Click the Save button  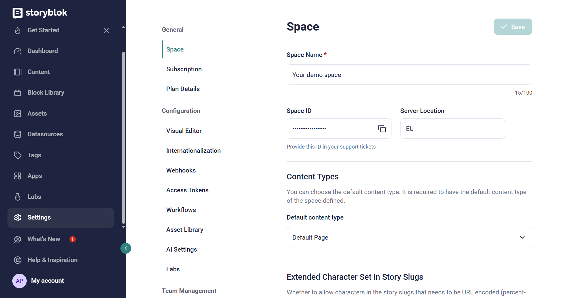point(513,27)
